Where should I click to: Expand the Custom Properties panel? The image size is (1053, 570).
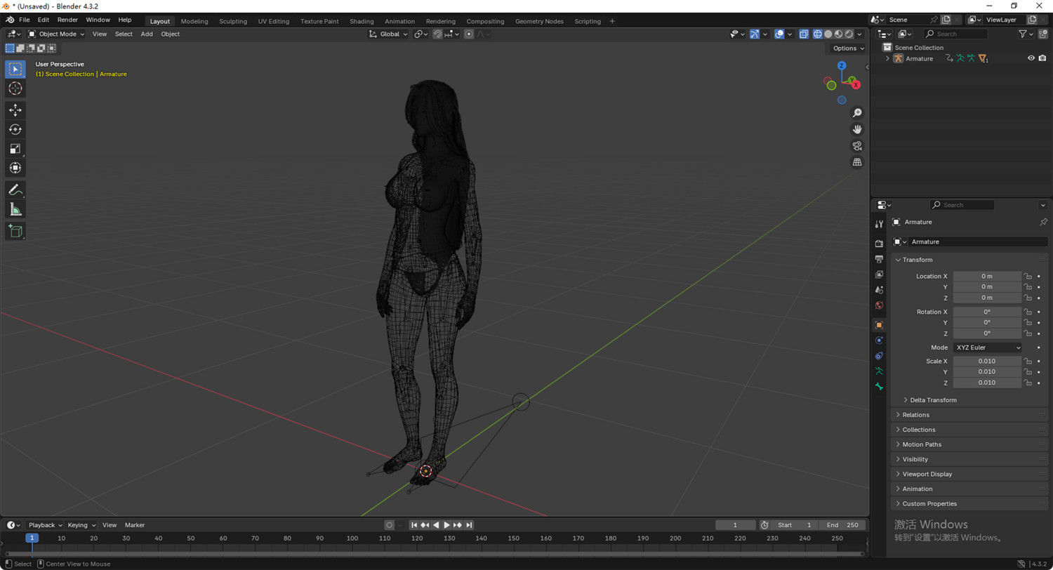click(969, 503)
